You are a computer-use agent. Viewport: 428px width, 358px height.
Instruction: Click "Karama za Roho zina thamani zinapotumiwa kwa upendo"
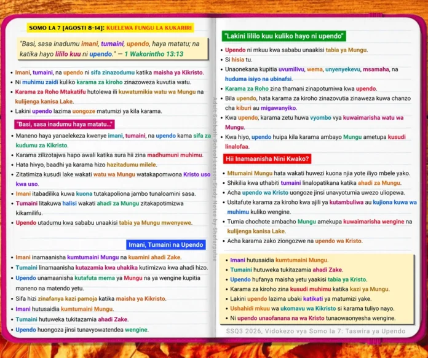(301, 89)
